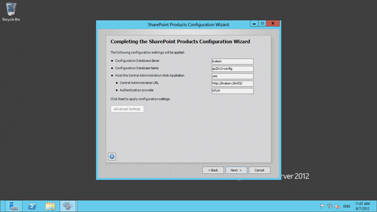Viewport: 377px width, 212px height.
Task: Open Recycle Bin on desktop
Action: pos(11,12)
